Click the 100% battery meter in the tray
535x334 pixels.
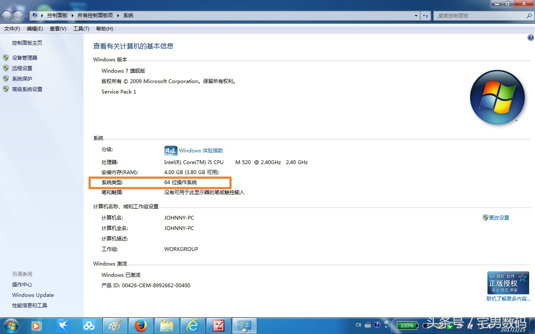click(x=407, y=326)
